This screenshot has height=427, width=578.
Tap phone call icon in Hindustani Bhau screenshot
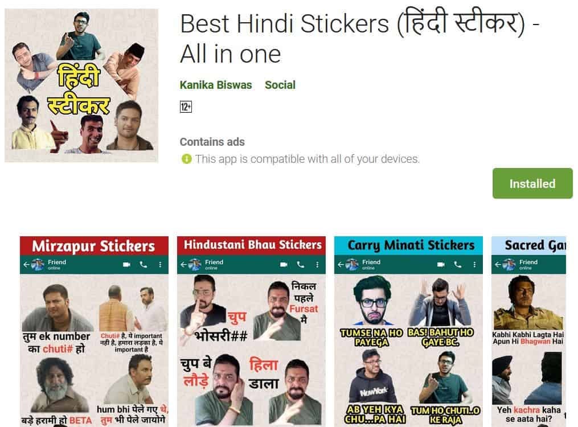pos(301,265)
